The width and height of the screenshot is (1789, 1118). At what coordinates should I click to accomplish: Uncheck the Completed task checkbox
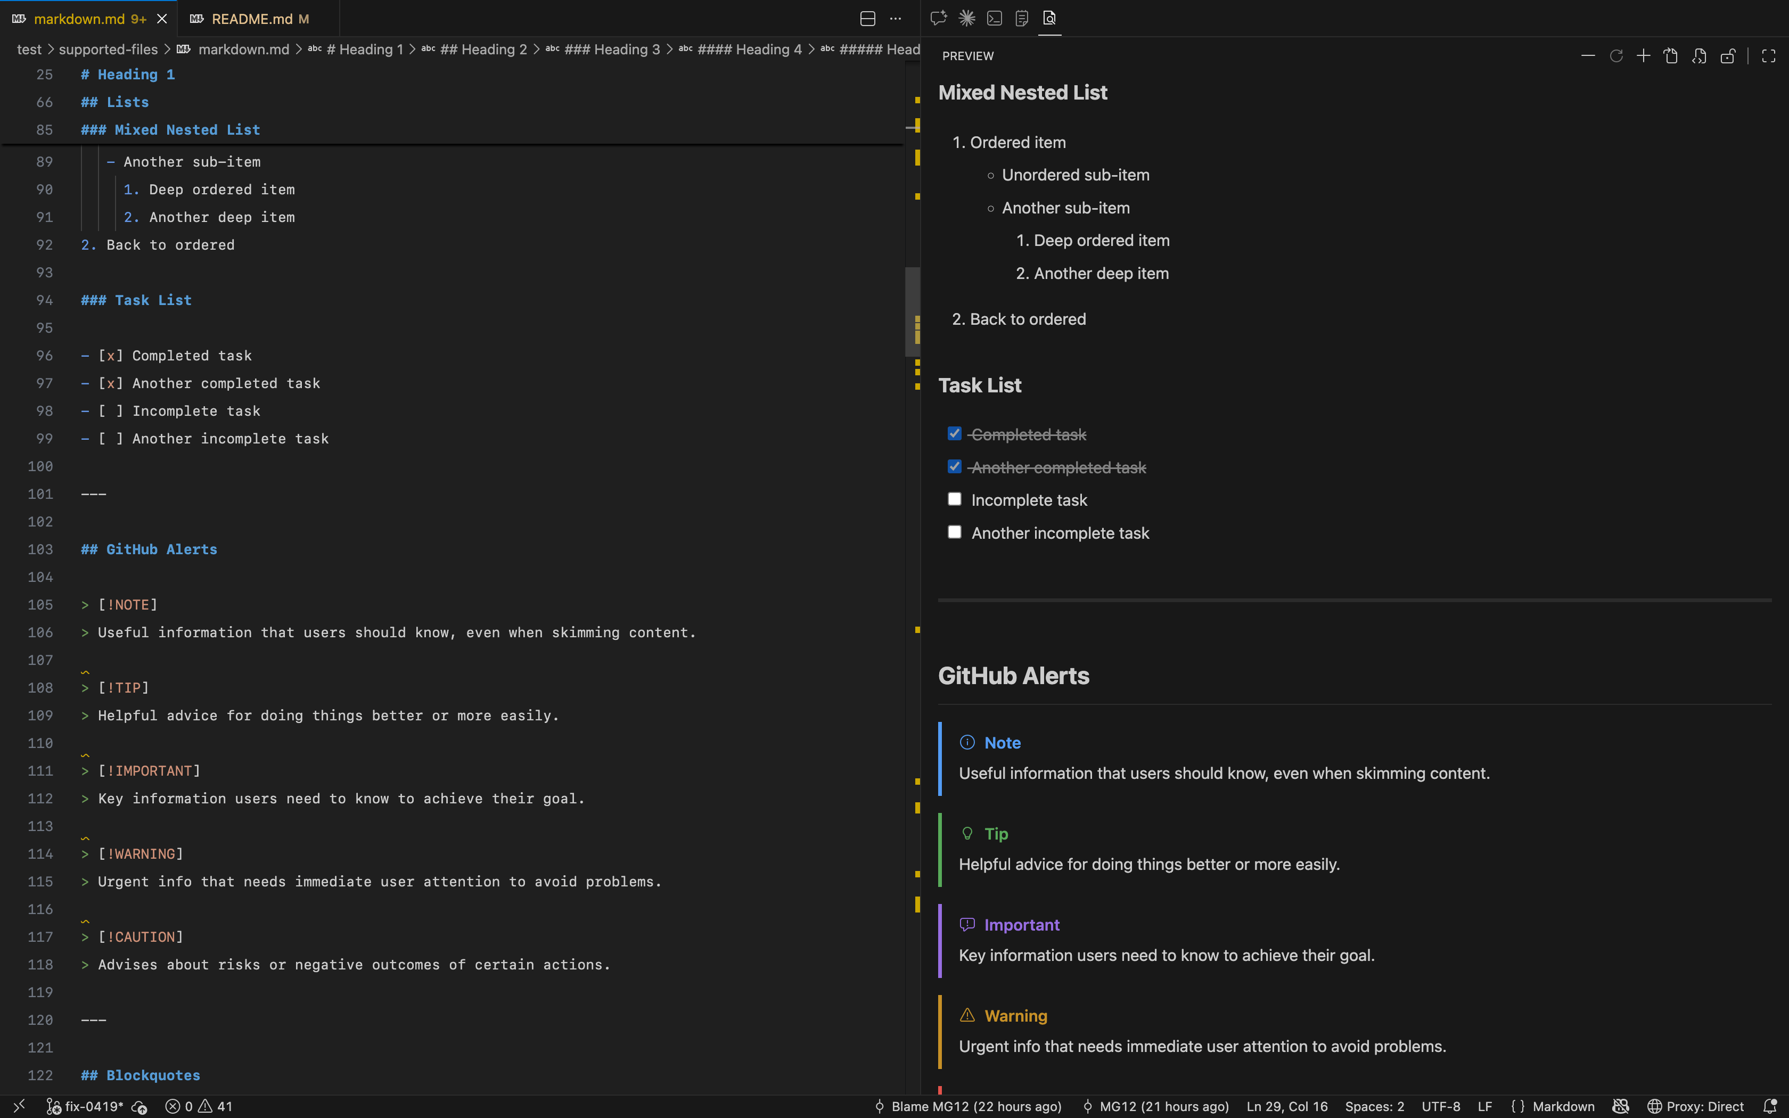pyautogui.click(x=954, y=433)
